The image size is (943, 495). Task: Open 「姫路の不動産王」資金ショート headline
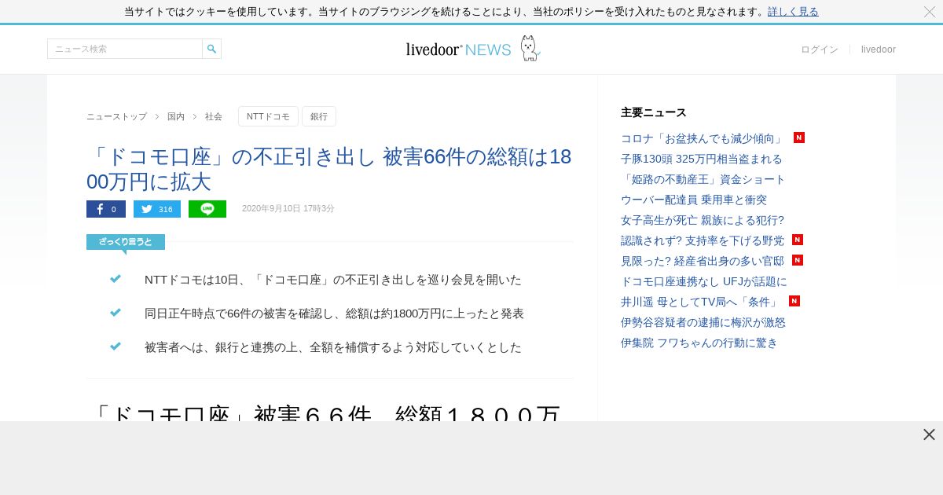[703, 179]
